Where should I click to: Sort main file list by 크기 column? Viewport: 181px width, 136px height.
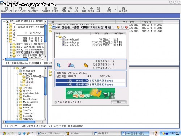coord(122,22)
